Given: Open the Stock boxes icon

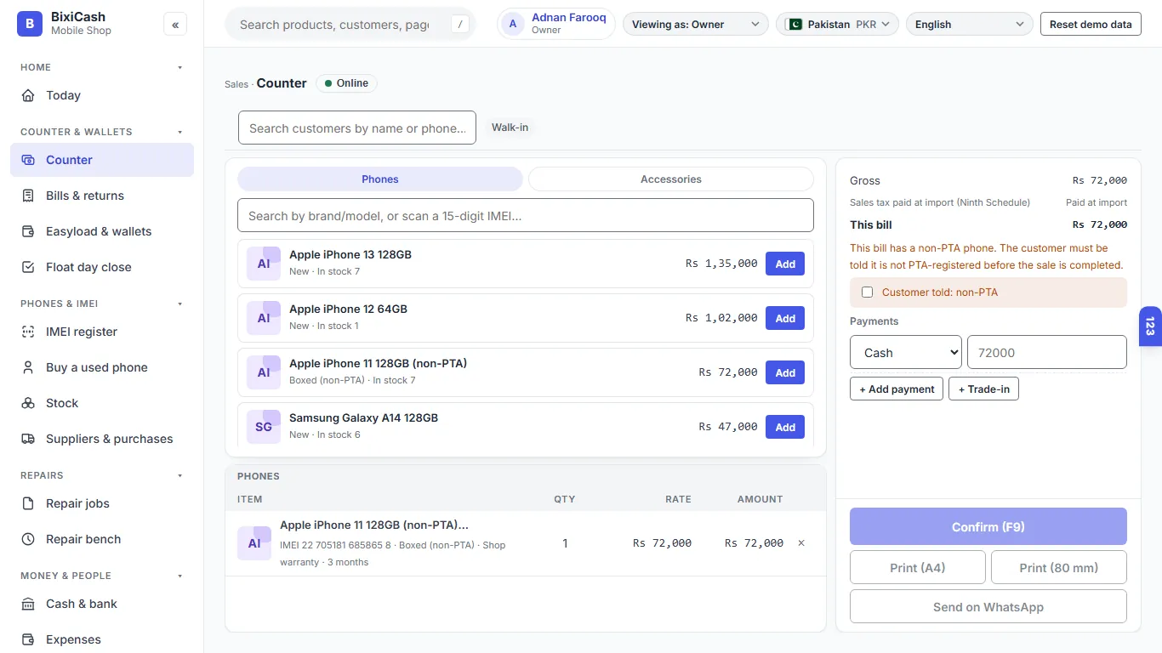Looking at the screenshot, I should tap(28, 403).
